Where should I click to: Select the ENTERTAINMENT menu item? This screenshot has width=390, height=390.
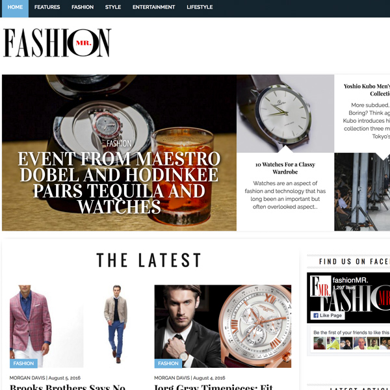(x=153, y=7)
